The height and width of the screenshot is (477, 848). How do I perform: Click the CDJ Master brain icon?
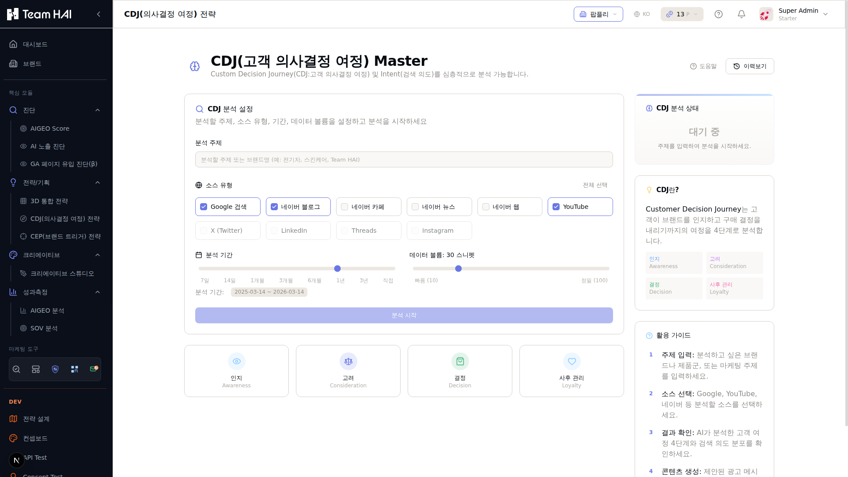tap(195, 66)
